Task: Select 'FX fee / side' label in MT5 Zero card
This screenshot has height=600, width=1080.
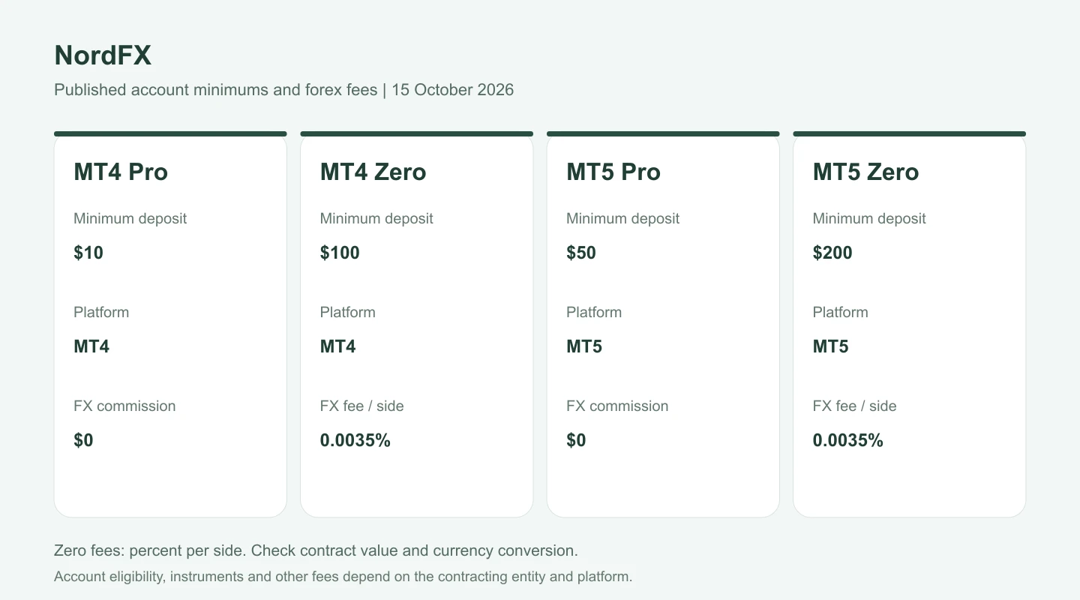Action: [x=855, y=406]
